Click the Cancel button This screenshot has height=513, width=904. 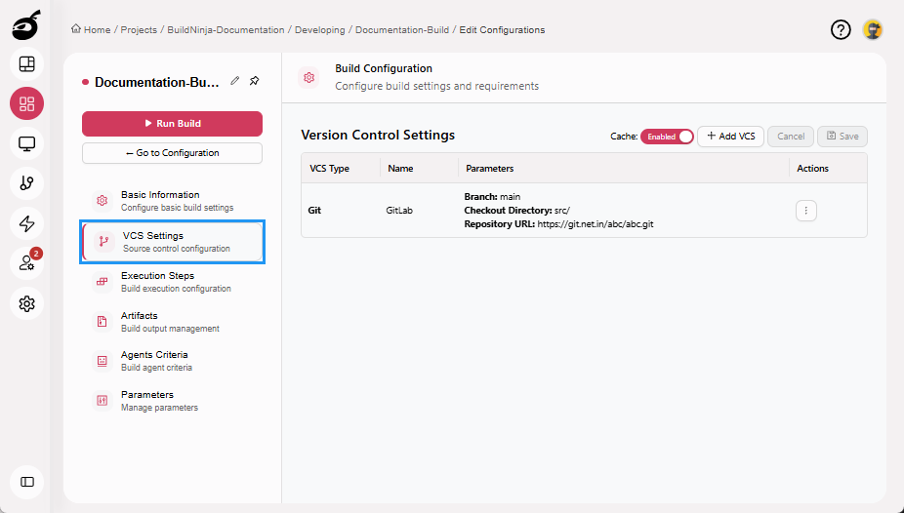coord(791,137)
